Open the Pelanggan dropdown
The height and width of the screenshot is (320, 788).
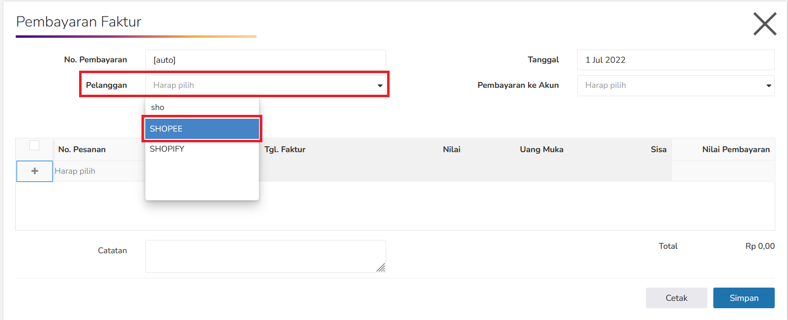coord(265,85)
